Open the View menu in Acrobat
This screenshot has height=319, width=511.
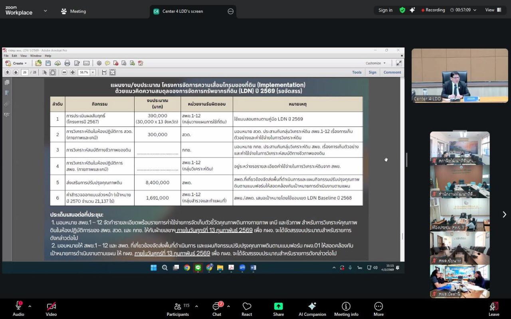24,56
